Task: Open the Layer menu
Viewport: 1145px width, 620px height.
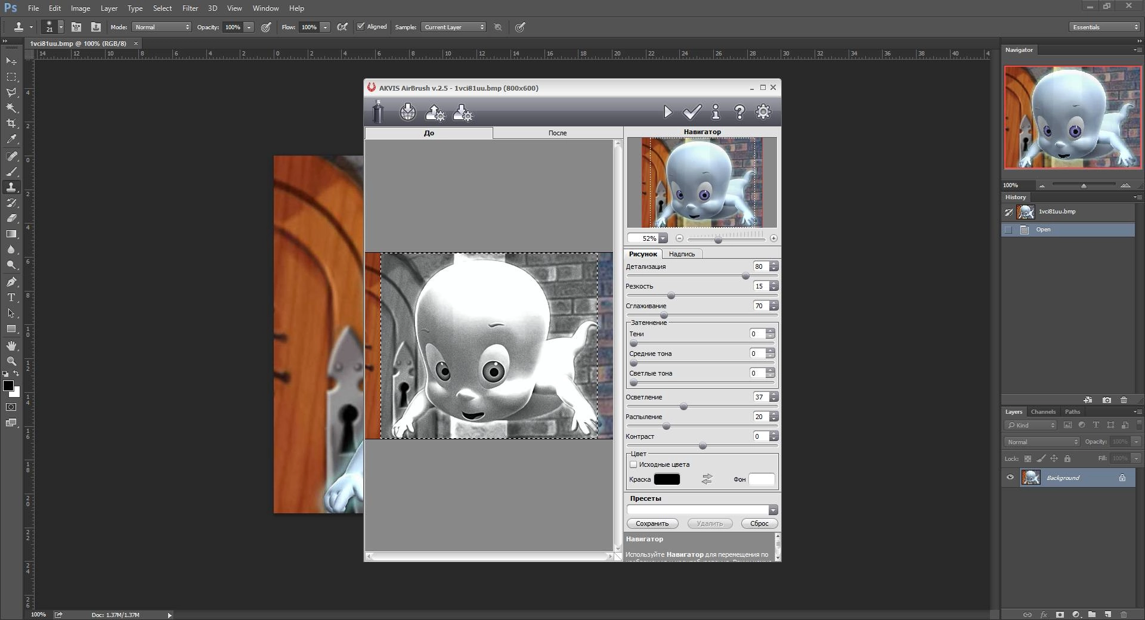Action: click(109, 8)
